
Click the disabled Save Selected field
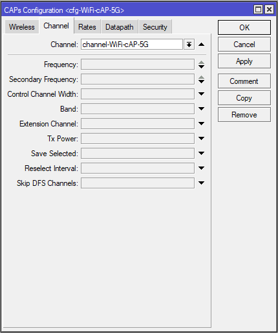point(138,154)
